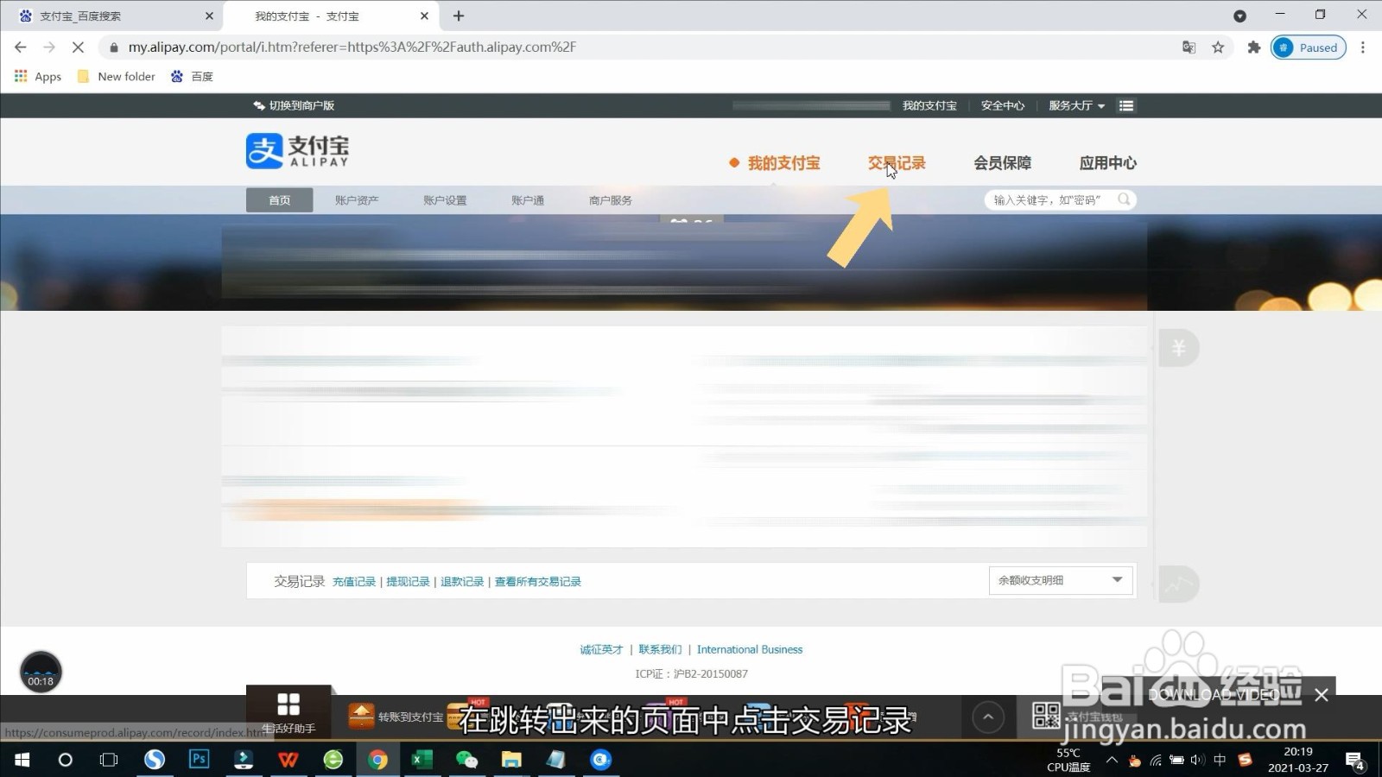1382x777 pixels.
Task: Open the 账户设置 sub-tab
Action: tap(445, 200)
